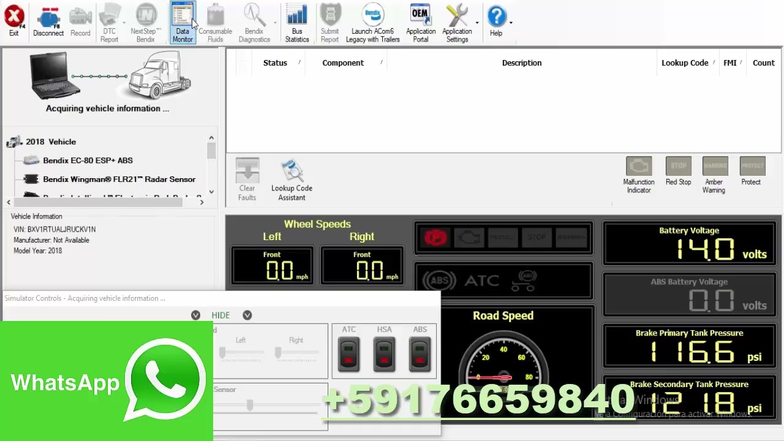
Task: Open the OEM Application Portal
Action: pos(421,23)
